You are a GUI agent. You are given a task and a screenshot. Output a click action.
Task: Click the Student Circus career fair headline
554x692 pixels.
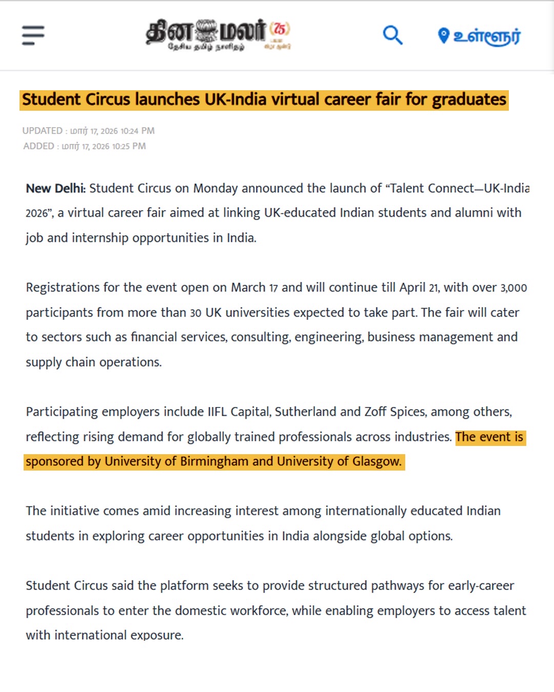pos(264,100)
